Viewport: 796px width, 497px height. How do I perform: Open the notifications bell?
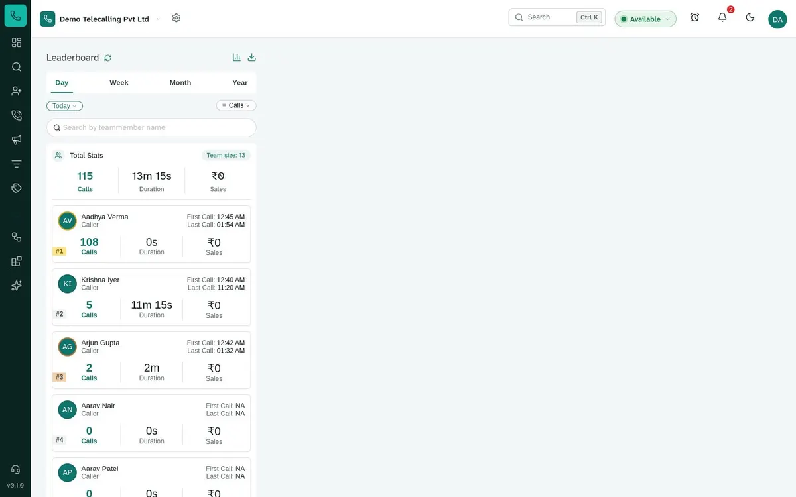coord(722,18)
